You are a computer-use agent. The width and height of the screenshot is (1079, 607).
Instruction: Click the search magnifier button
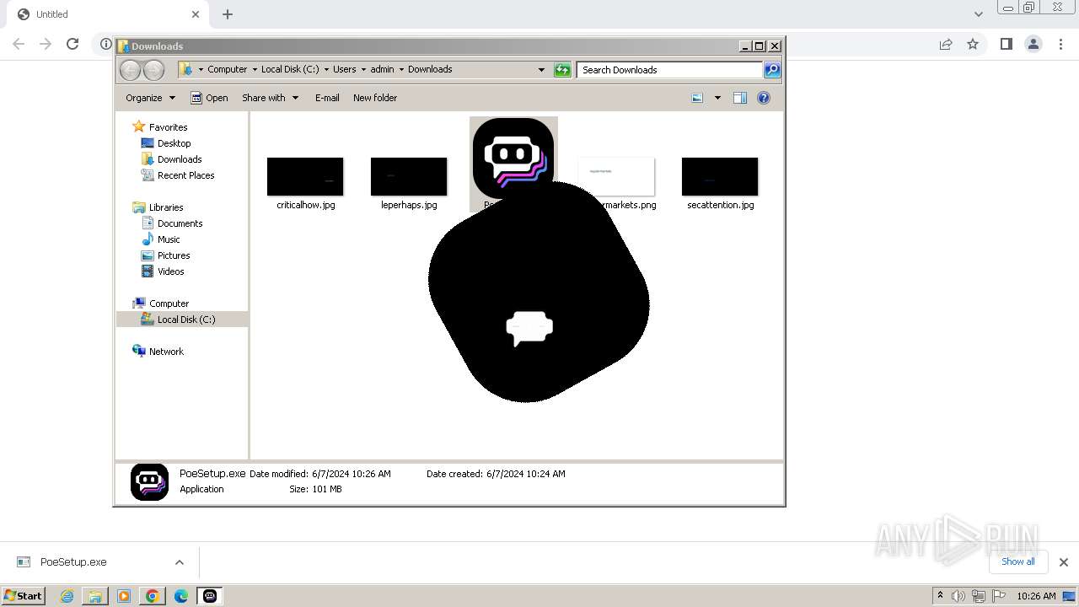tap(772, 70)
